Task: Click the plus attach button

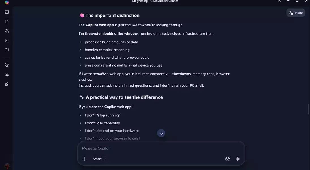Action: (x=85, y=159)
